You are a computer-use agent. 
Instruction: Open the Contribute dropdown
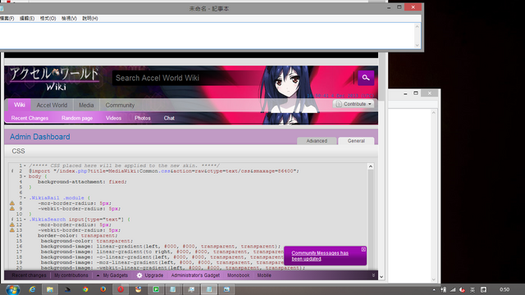coord(354,104)
